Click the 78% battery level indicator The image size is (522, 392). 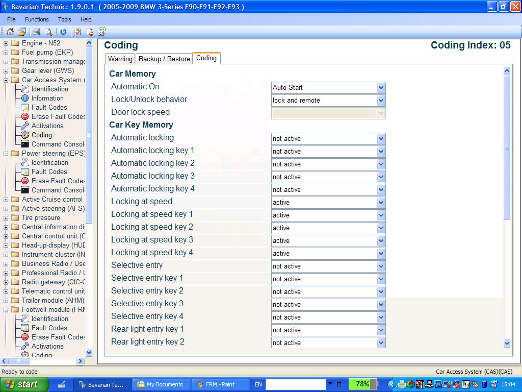(x=362, y=384)
